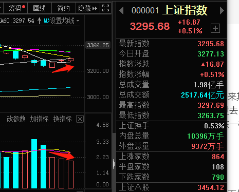Toggle fullscreen chart expand icon
239x192 pixels.
click(105, 8)
